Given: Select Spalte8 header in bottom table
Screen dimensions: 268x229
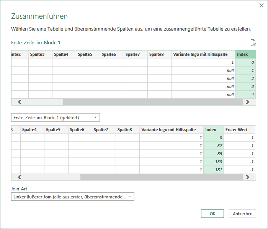Looking at the screenshot, I should pos(127,130).
